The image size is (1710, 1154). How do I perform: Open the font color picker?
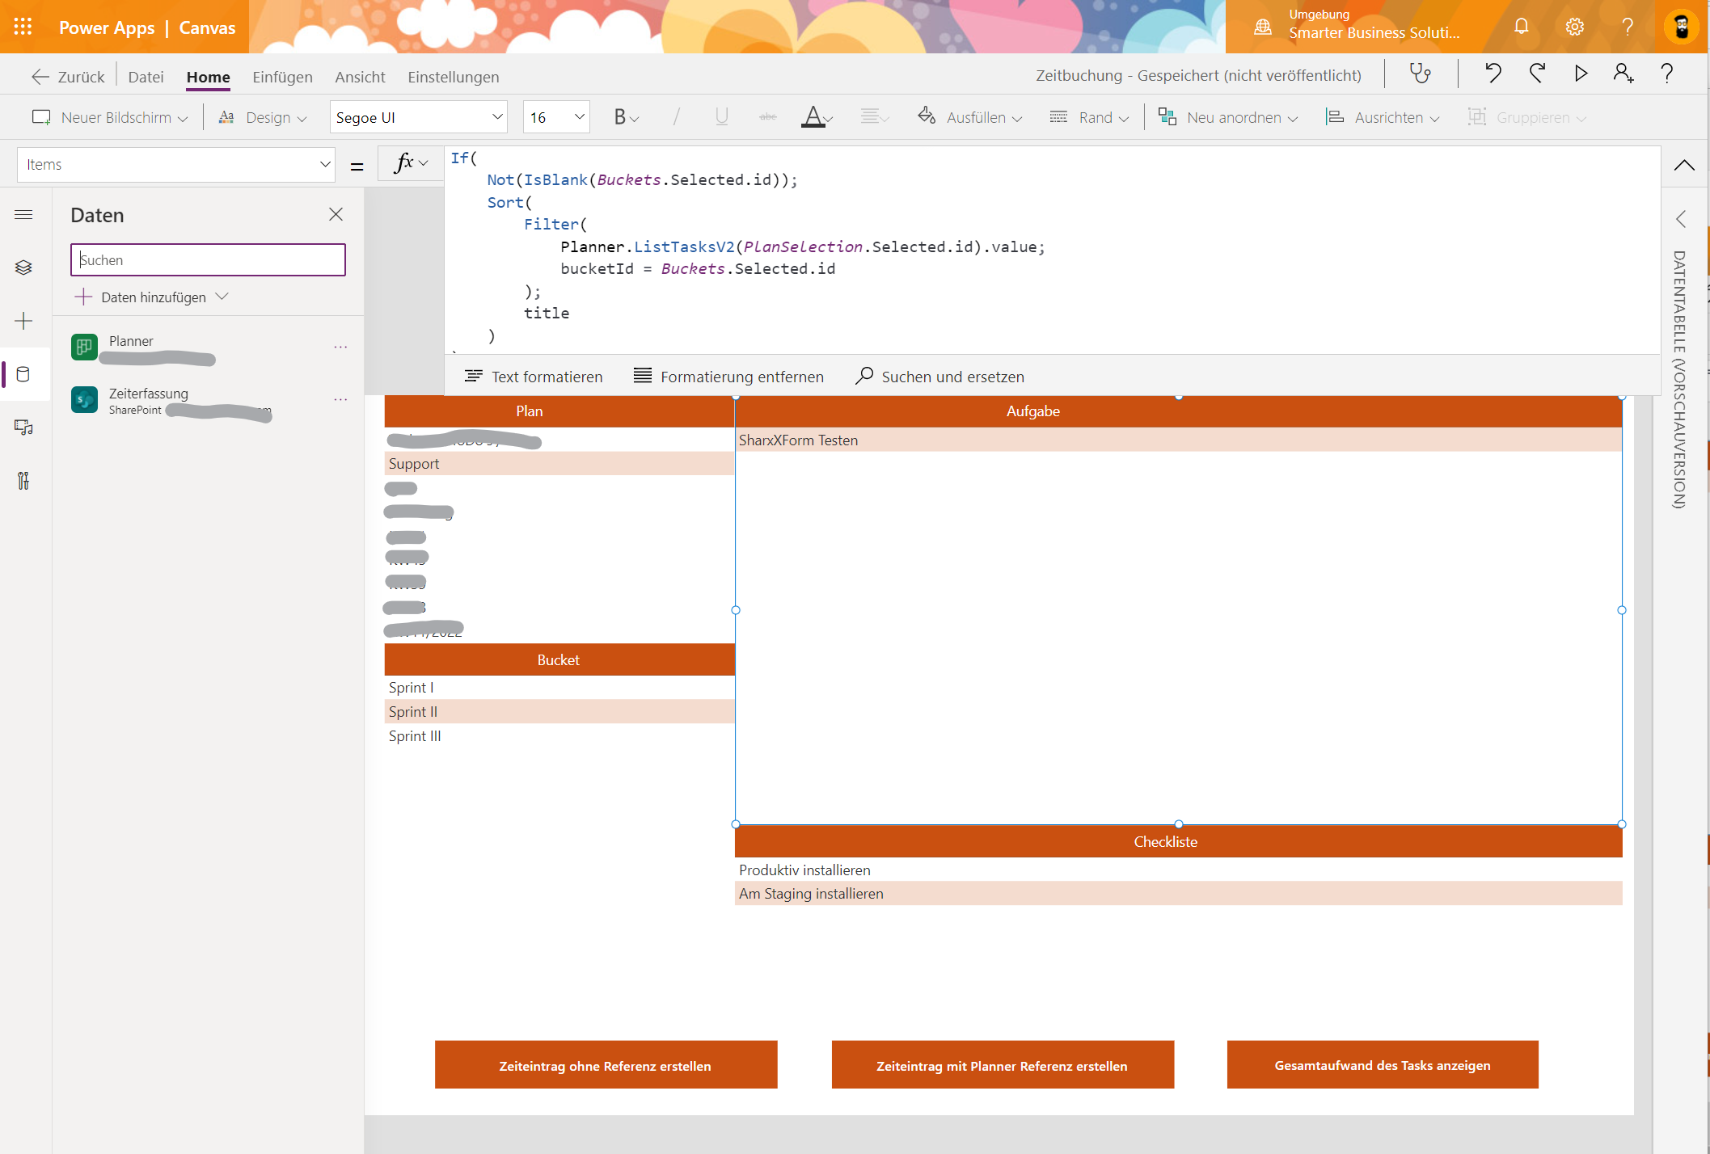pyautogui.click(x=815, y=116)
